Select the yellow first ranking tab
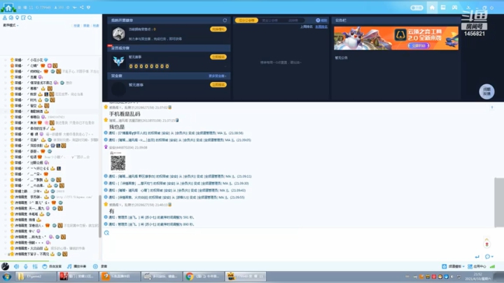This screenshot has width=504, height=283. [x=246, y=20]
